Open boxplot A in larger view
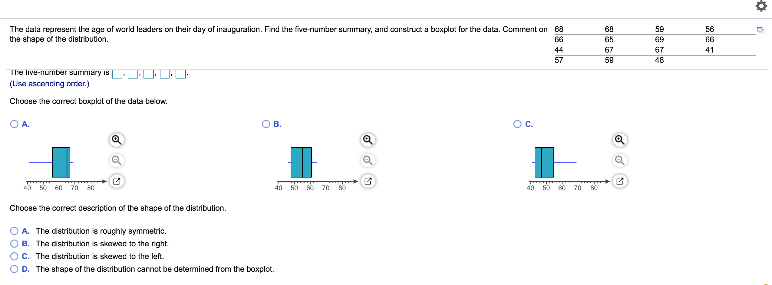Viewport: 772px width, 285px height. click(x=116, y=181)
